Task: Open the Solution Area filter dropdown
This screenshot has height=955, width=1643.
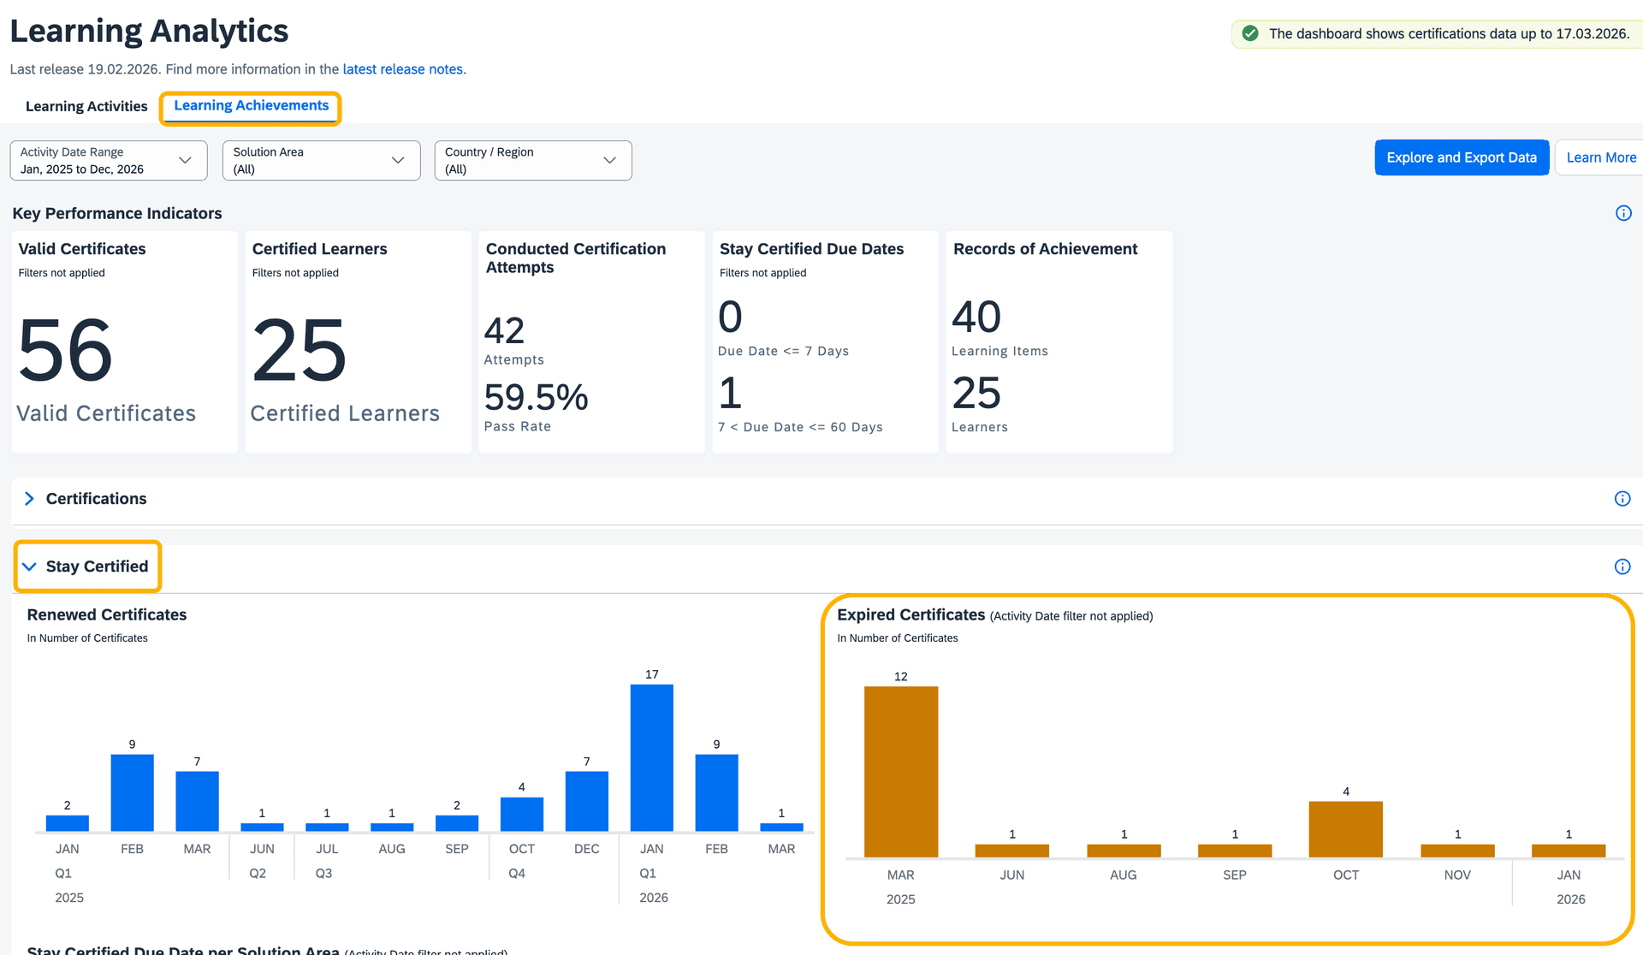Action: (x=320, y=160)
